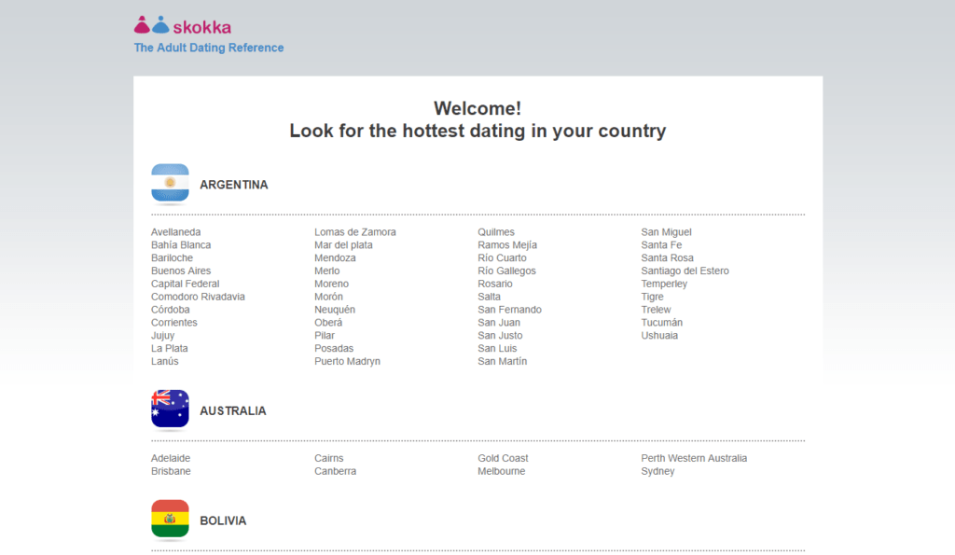The image size is (955, 555).
Task: Open Corrientes link
Action: click(x=174, y=323)
